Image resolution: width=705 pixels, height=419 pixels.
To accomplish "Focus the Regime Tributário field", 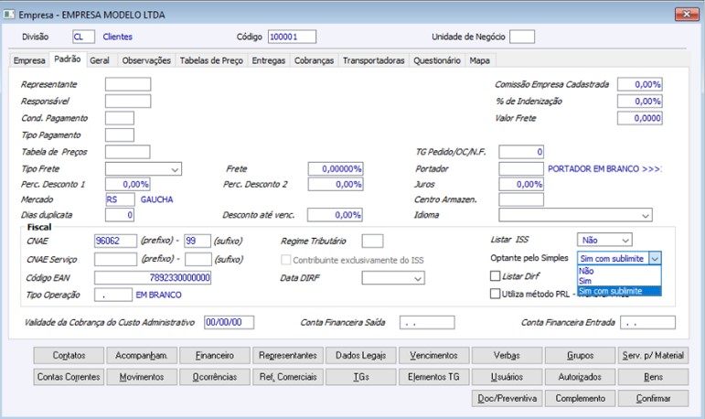I will coord(372,241).
